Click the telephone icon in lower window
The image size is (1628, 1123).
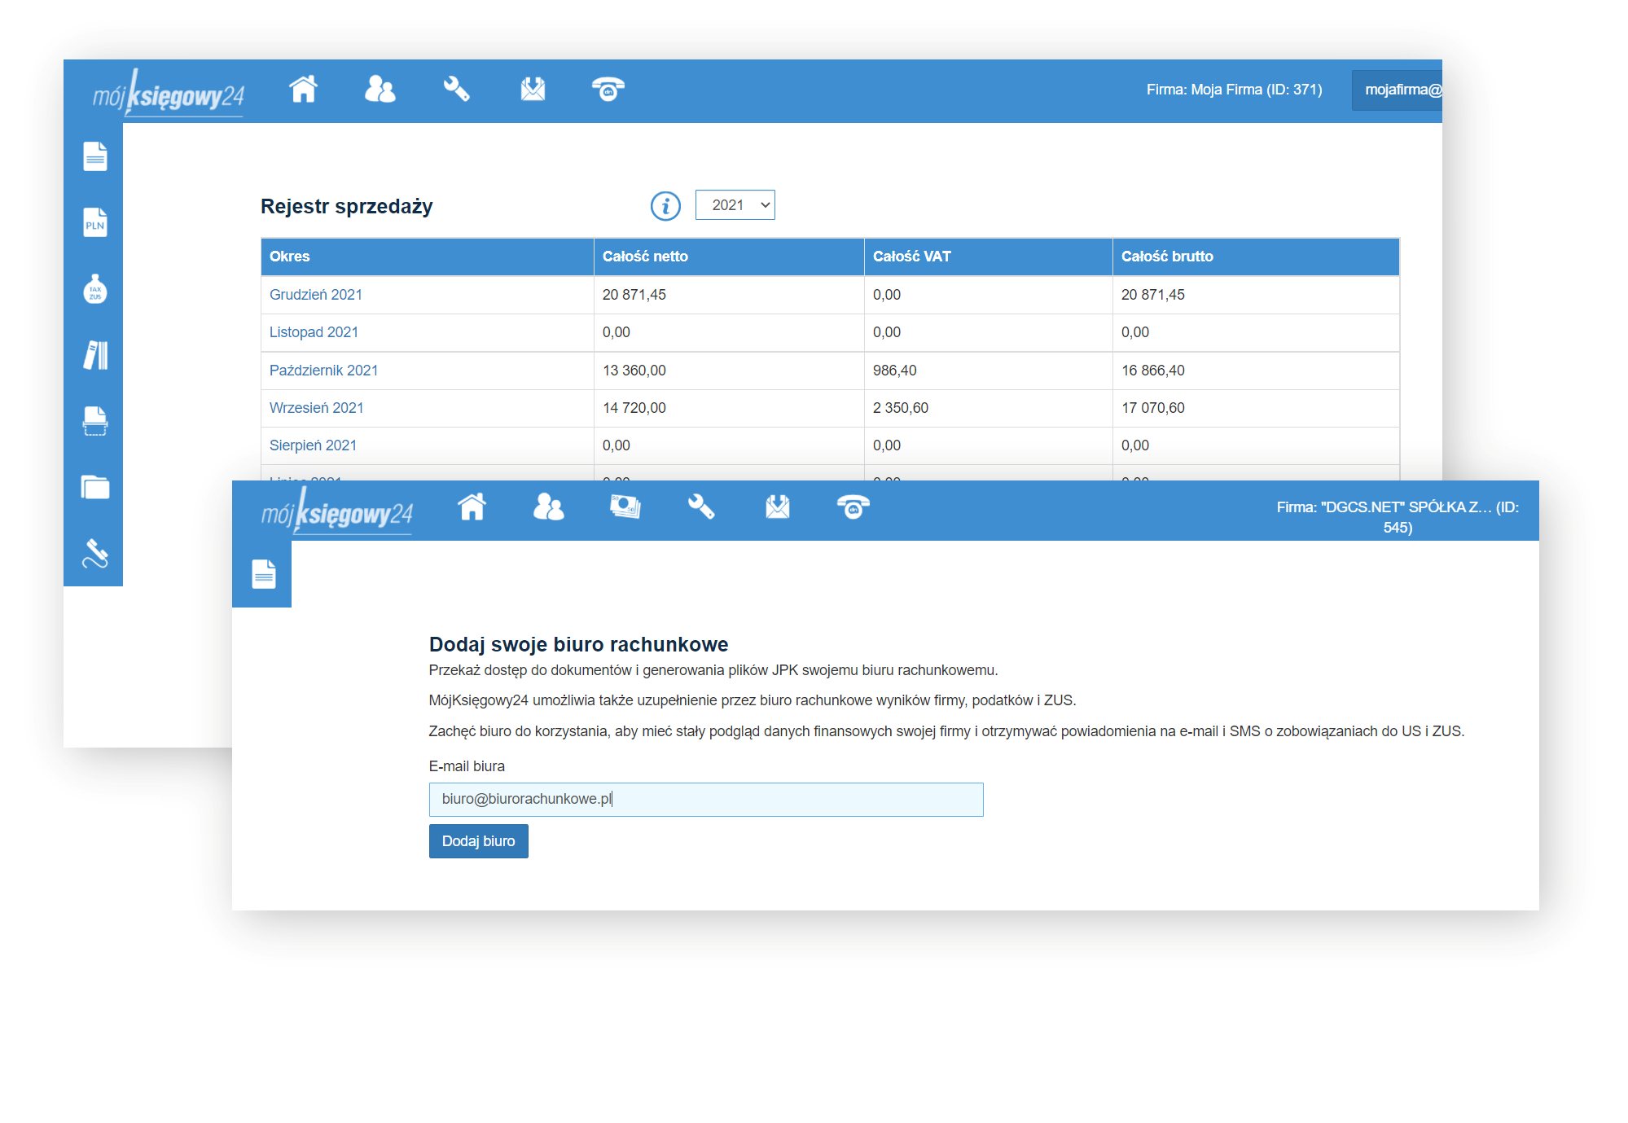point(853,507)
